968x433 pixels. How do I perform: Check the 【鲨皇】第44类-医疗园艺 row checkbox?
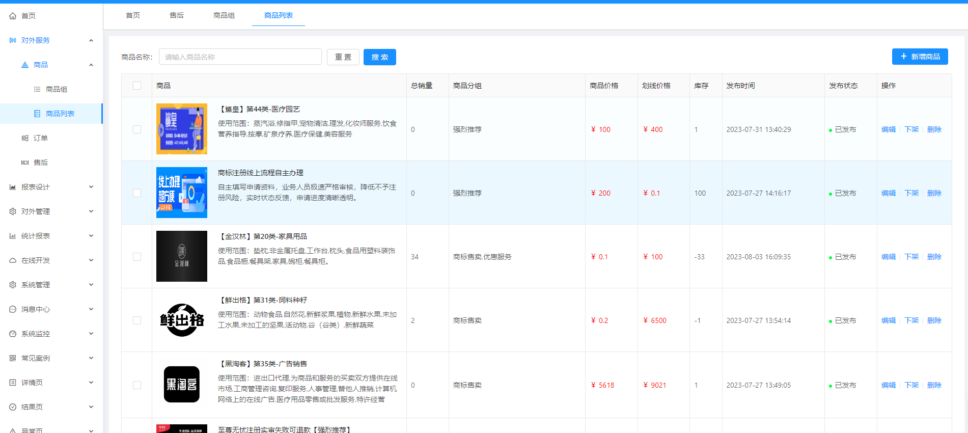pyautogui.click(x=137, y=129)
